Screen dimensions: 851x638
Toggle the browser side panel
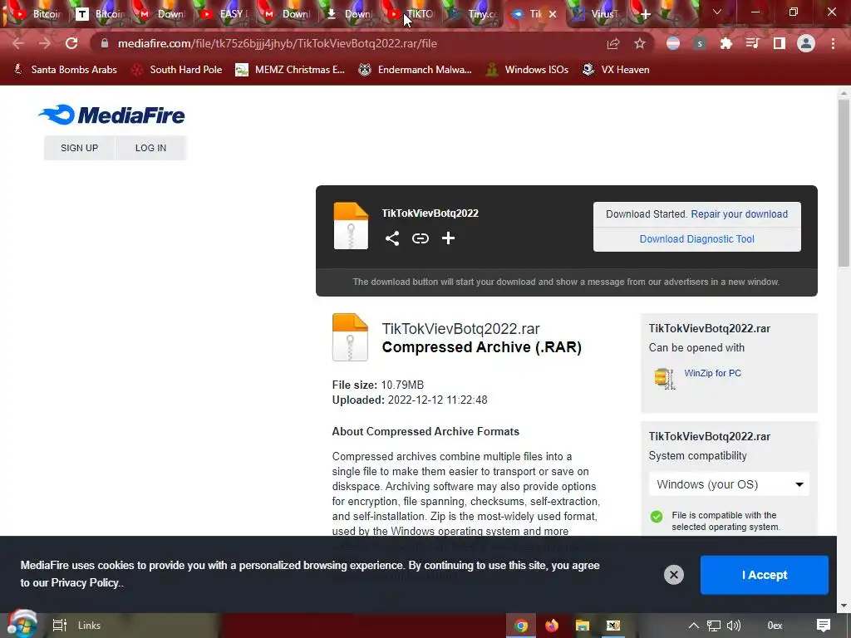tap(779, 43)
